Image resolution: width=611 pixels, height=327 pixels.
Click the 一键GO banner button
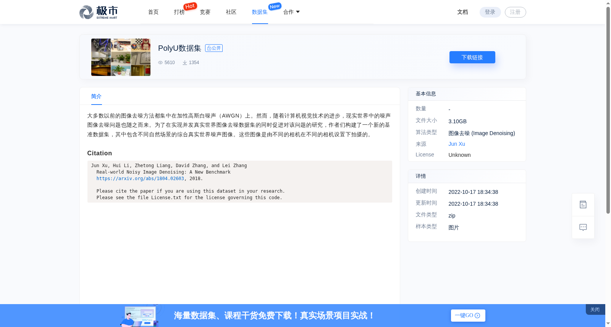pyautogui.click(x=468, y=316)
